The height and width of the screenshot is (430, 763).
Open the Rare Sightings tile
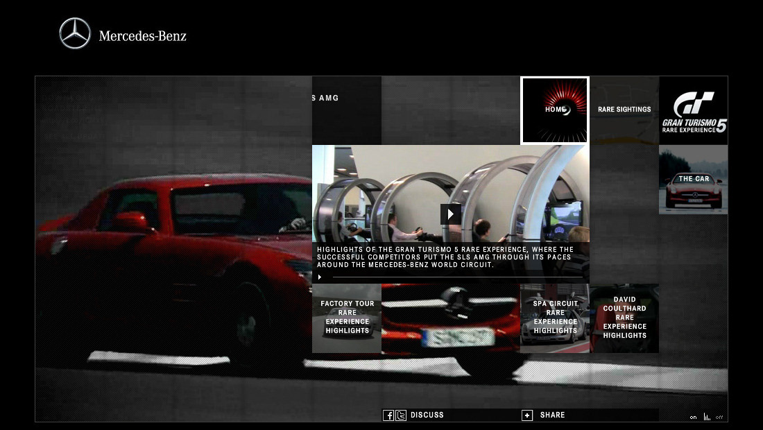tap(624, 110)
